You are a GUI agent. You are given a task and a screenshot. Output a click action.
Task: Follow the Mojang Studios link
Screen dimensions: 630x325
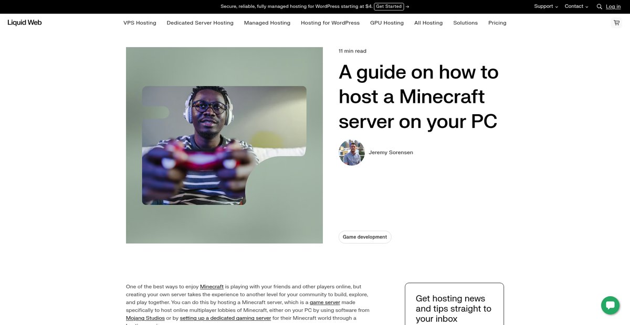click(x=145, y=318)
